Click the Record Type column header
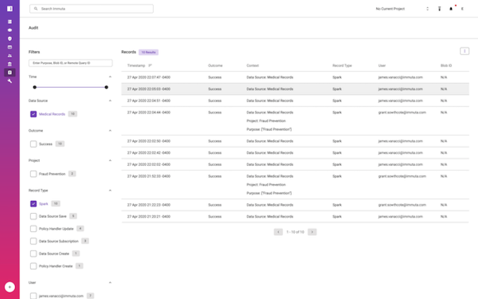This screenshot has height=299, width=478. [x=342, y=66]
